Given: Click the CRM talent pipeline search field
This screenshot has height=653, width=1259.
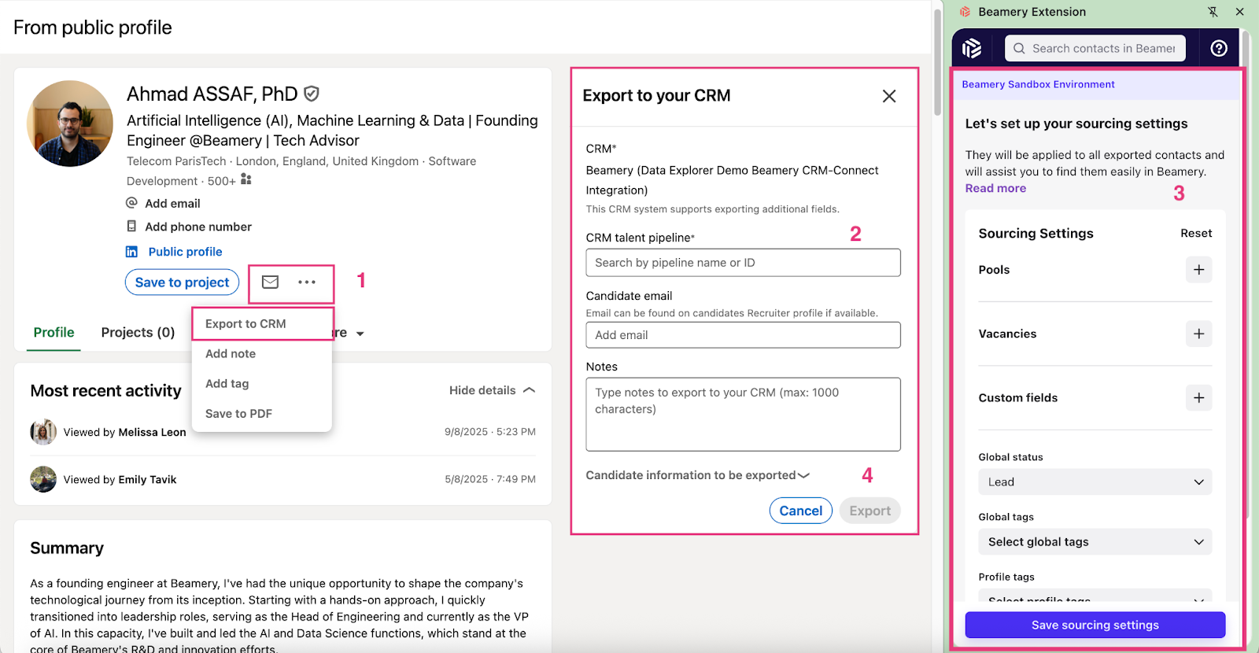Looking at the screenshot, I should pyautogui.click(x=743, y=263).
